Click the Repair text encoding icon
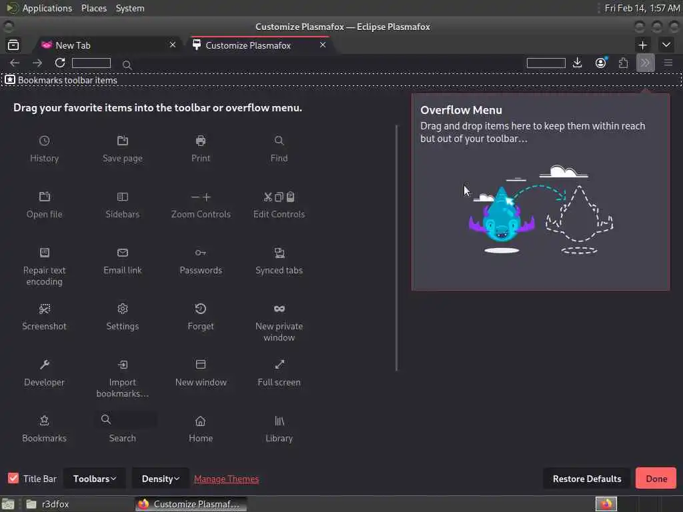The image size is (683, 512). tap(44, 253)
